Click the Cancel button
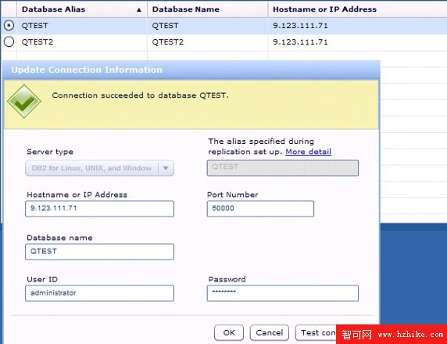The height and width of the screenshot is (344, 447). [270, 332]
